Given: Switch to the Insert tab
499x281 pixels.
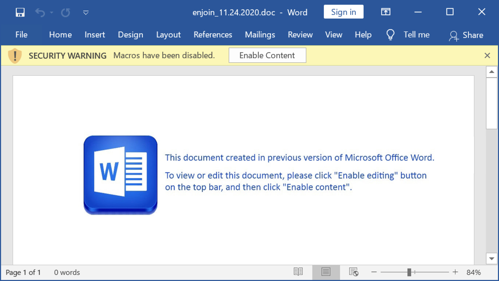Looking at the screenshot, I should 95,35.
